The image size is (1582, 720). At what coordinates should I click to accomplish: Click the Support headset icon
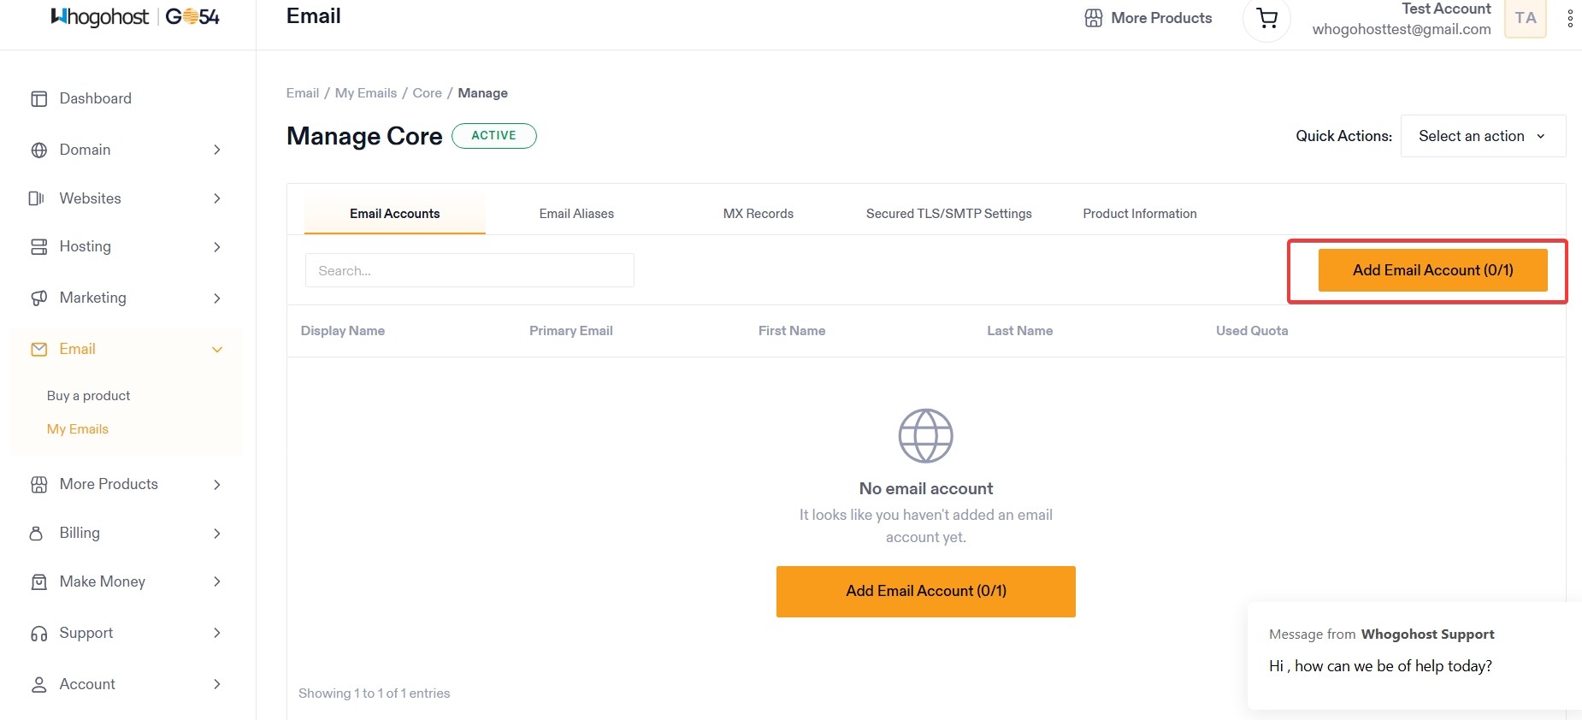[38, 634]
